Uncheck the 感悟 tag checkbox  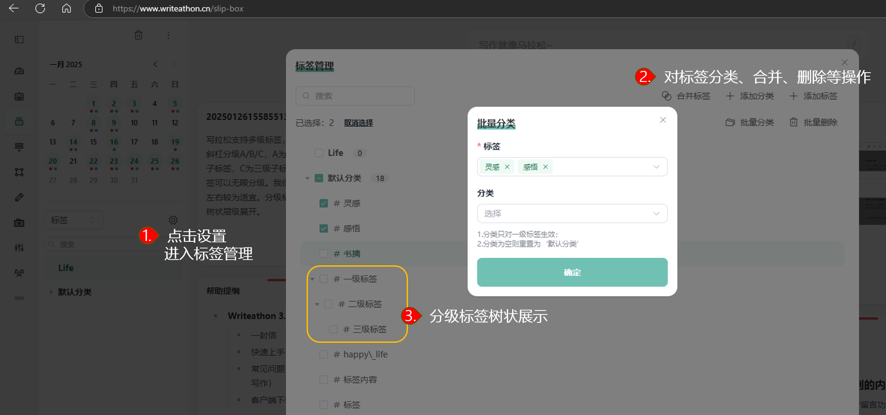tap(324, 229)
